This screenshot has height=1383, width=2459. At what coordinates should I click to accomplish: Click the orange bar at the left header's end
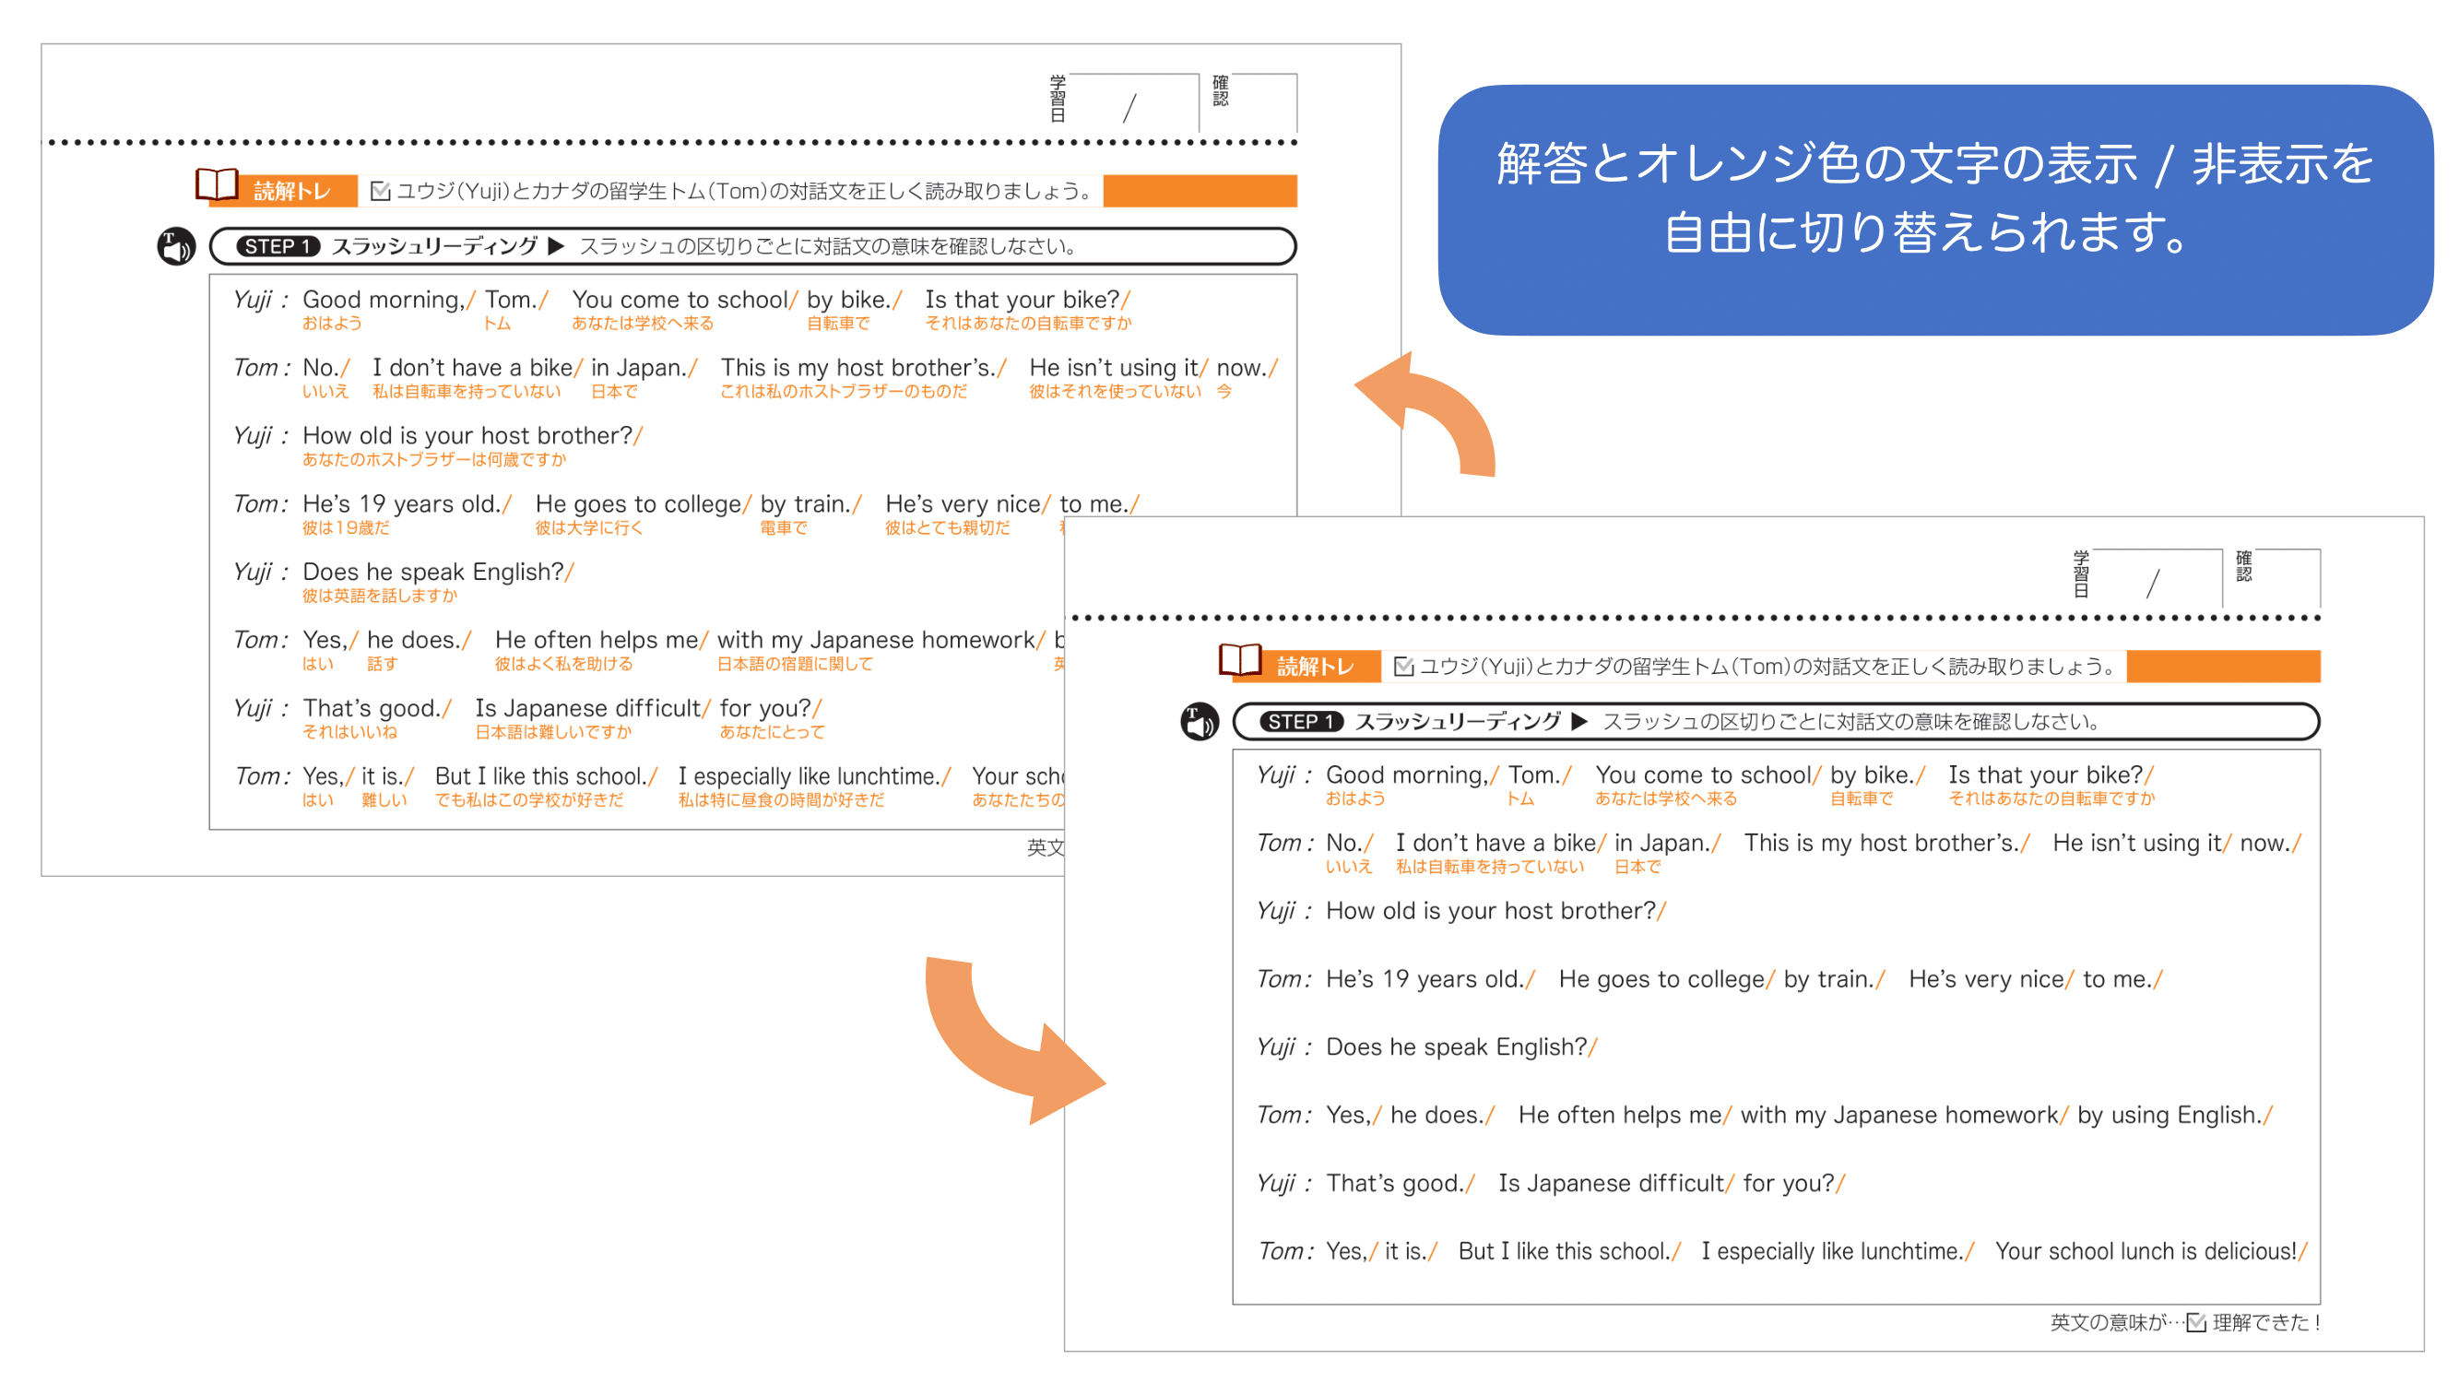click(x=1200, y=191)
